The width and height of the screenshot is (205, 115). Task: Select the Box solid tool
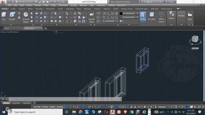[4, 16]
